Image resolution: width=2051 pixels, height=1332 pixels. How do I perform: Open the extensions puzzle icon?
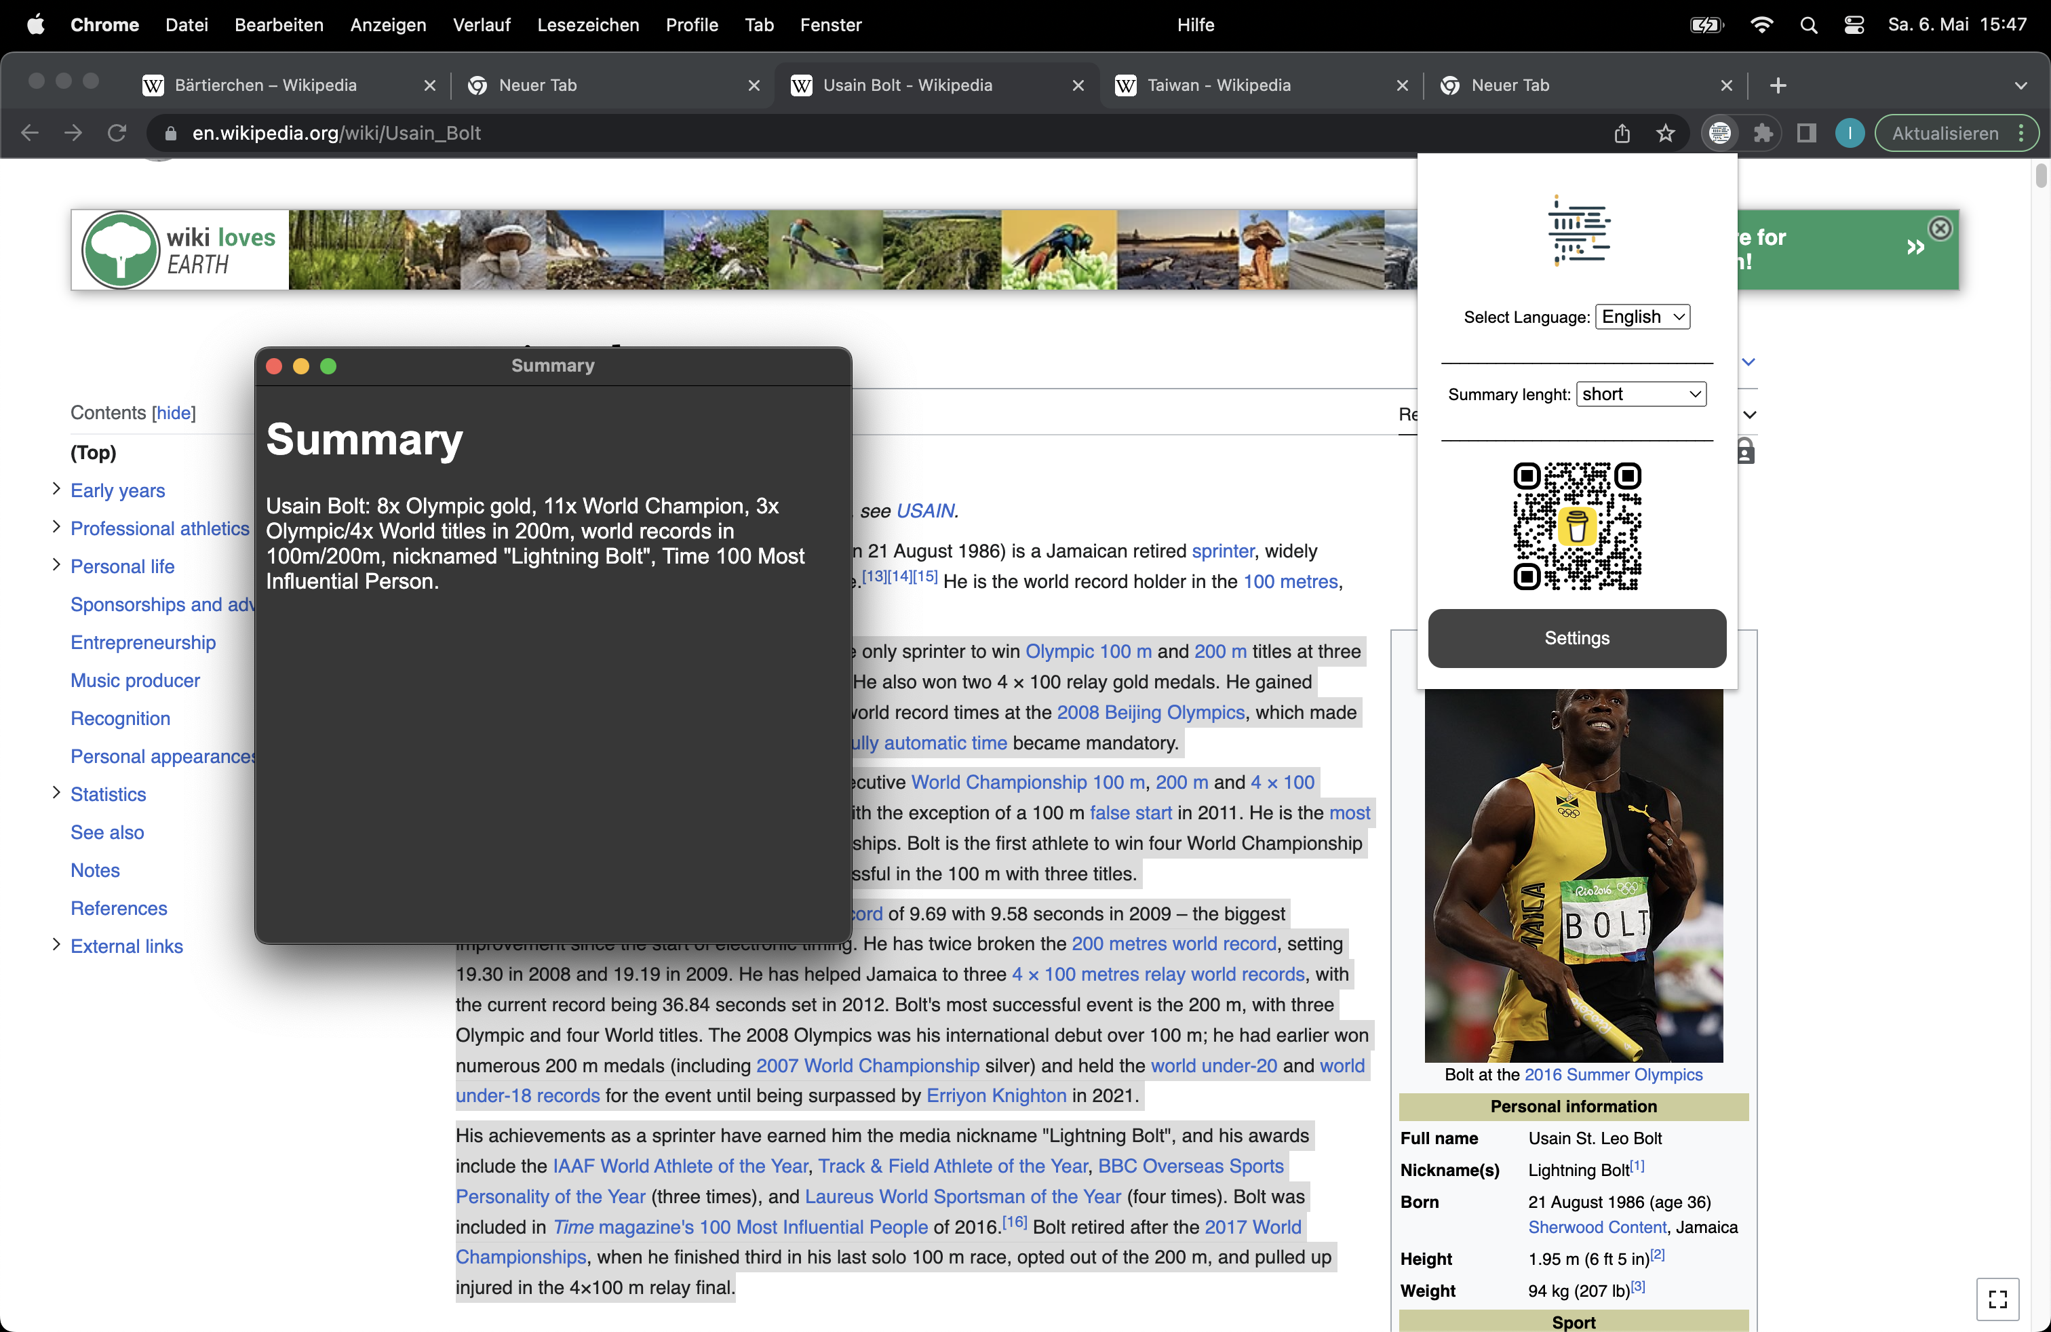tap(1763, 134)
